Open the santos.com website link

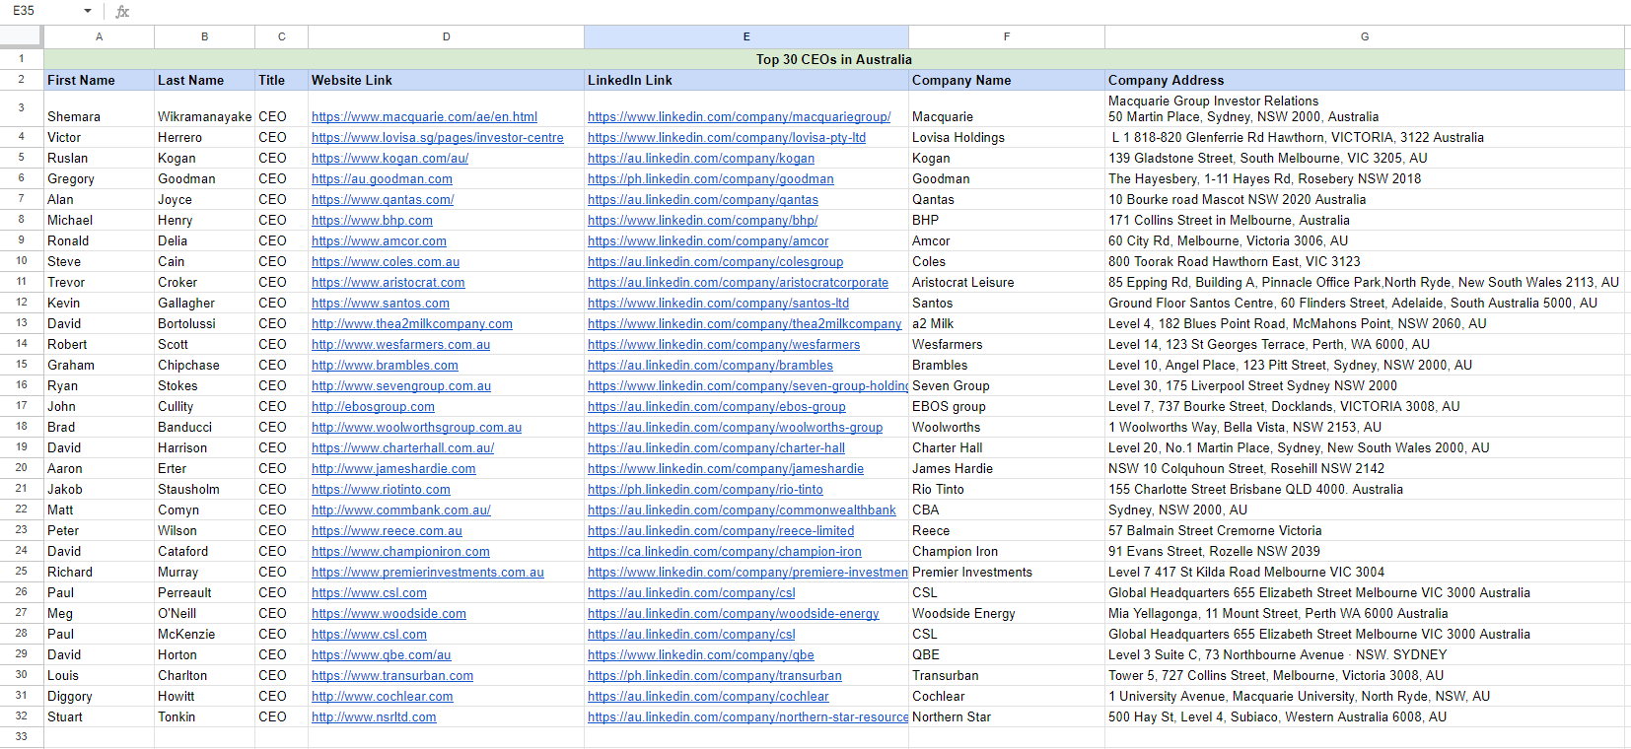tap(381, 304)
